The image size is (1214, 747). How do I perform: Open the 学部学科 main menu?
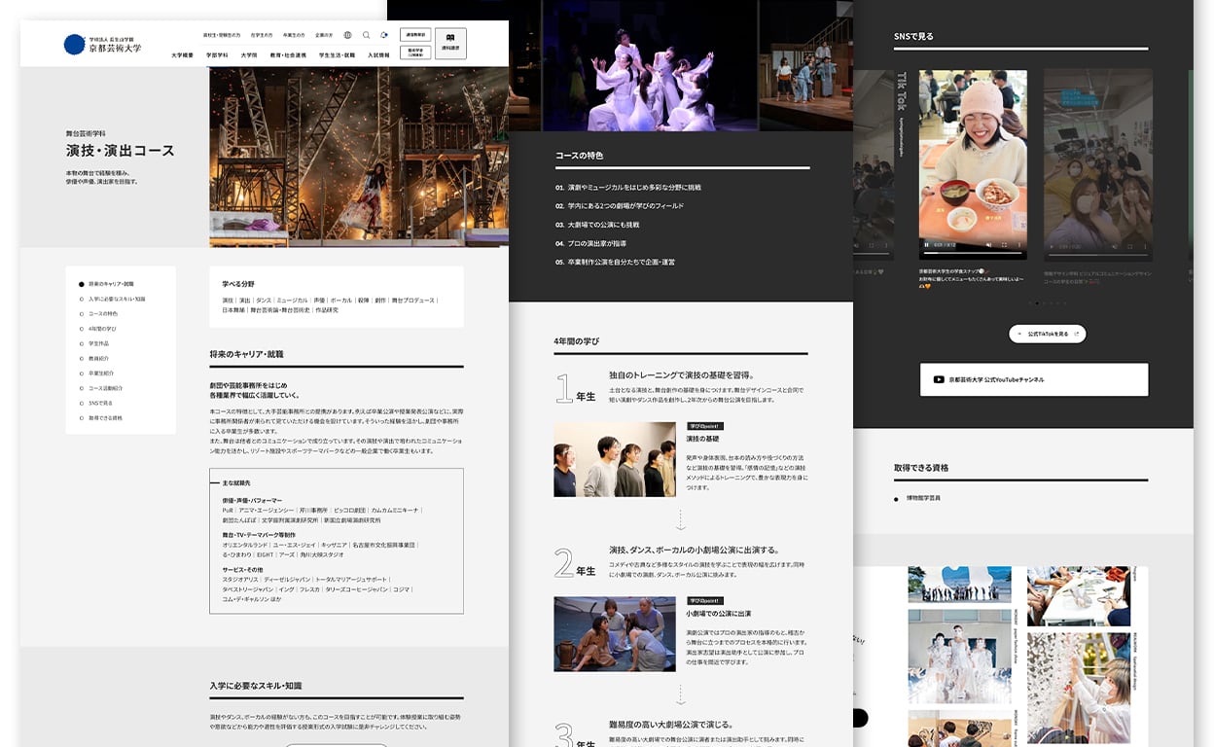coord(217,55)
